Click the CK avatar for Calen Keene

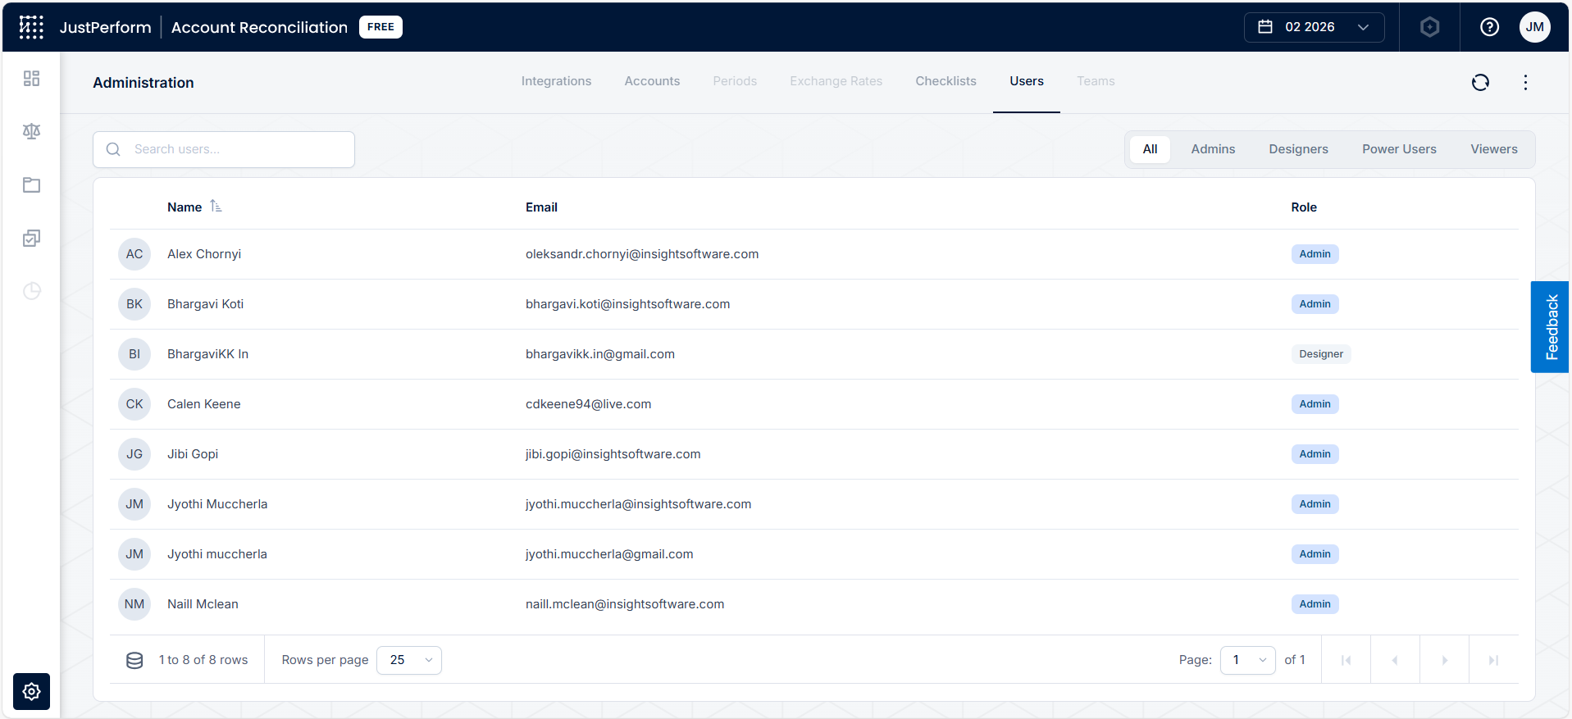(134, 404)
